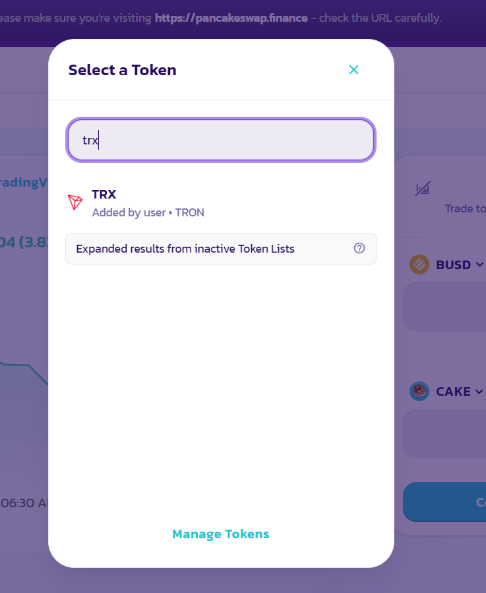Screen dimensions: 486x593
Task: Close the Select a Token dialog
Action: click(353, 69)
